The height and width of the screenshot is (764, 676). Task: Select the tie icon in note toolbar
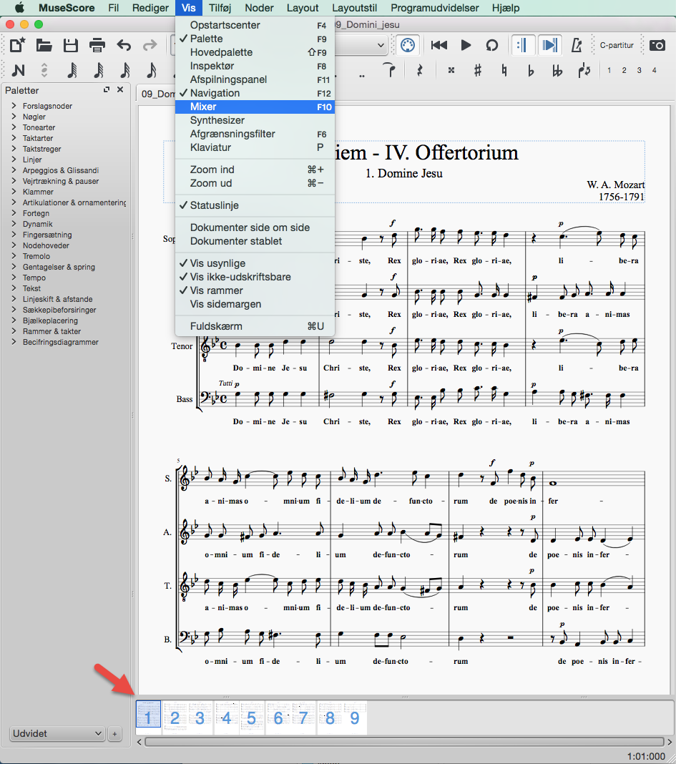389,70
